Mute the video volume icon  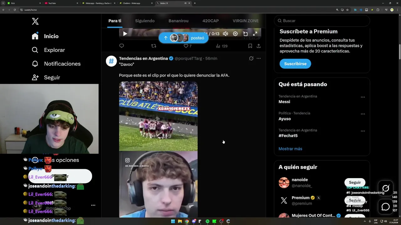pos(226,34)
